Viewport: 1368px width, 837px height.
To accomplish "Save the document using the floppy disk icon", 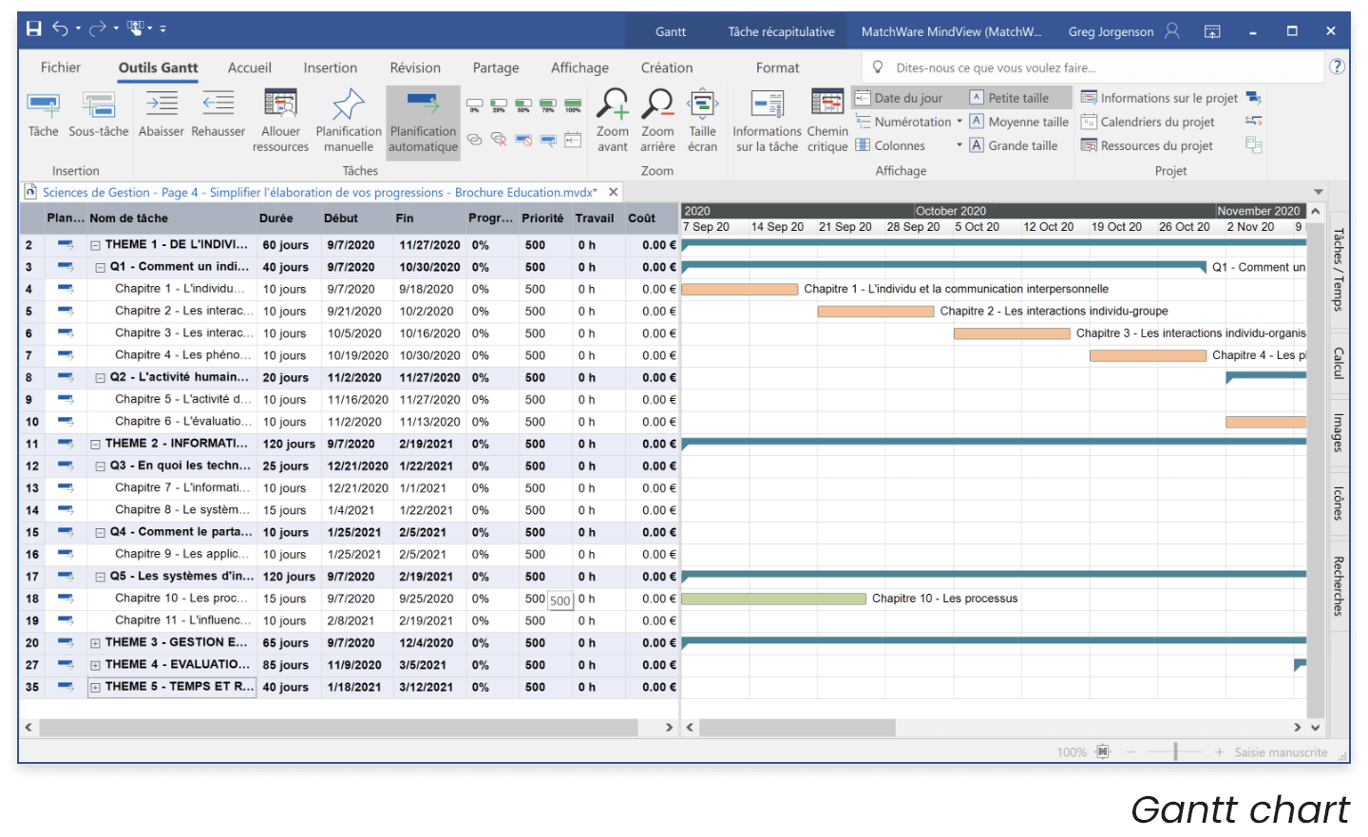I will [x=34, y=29].
